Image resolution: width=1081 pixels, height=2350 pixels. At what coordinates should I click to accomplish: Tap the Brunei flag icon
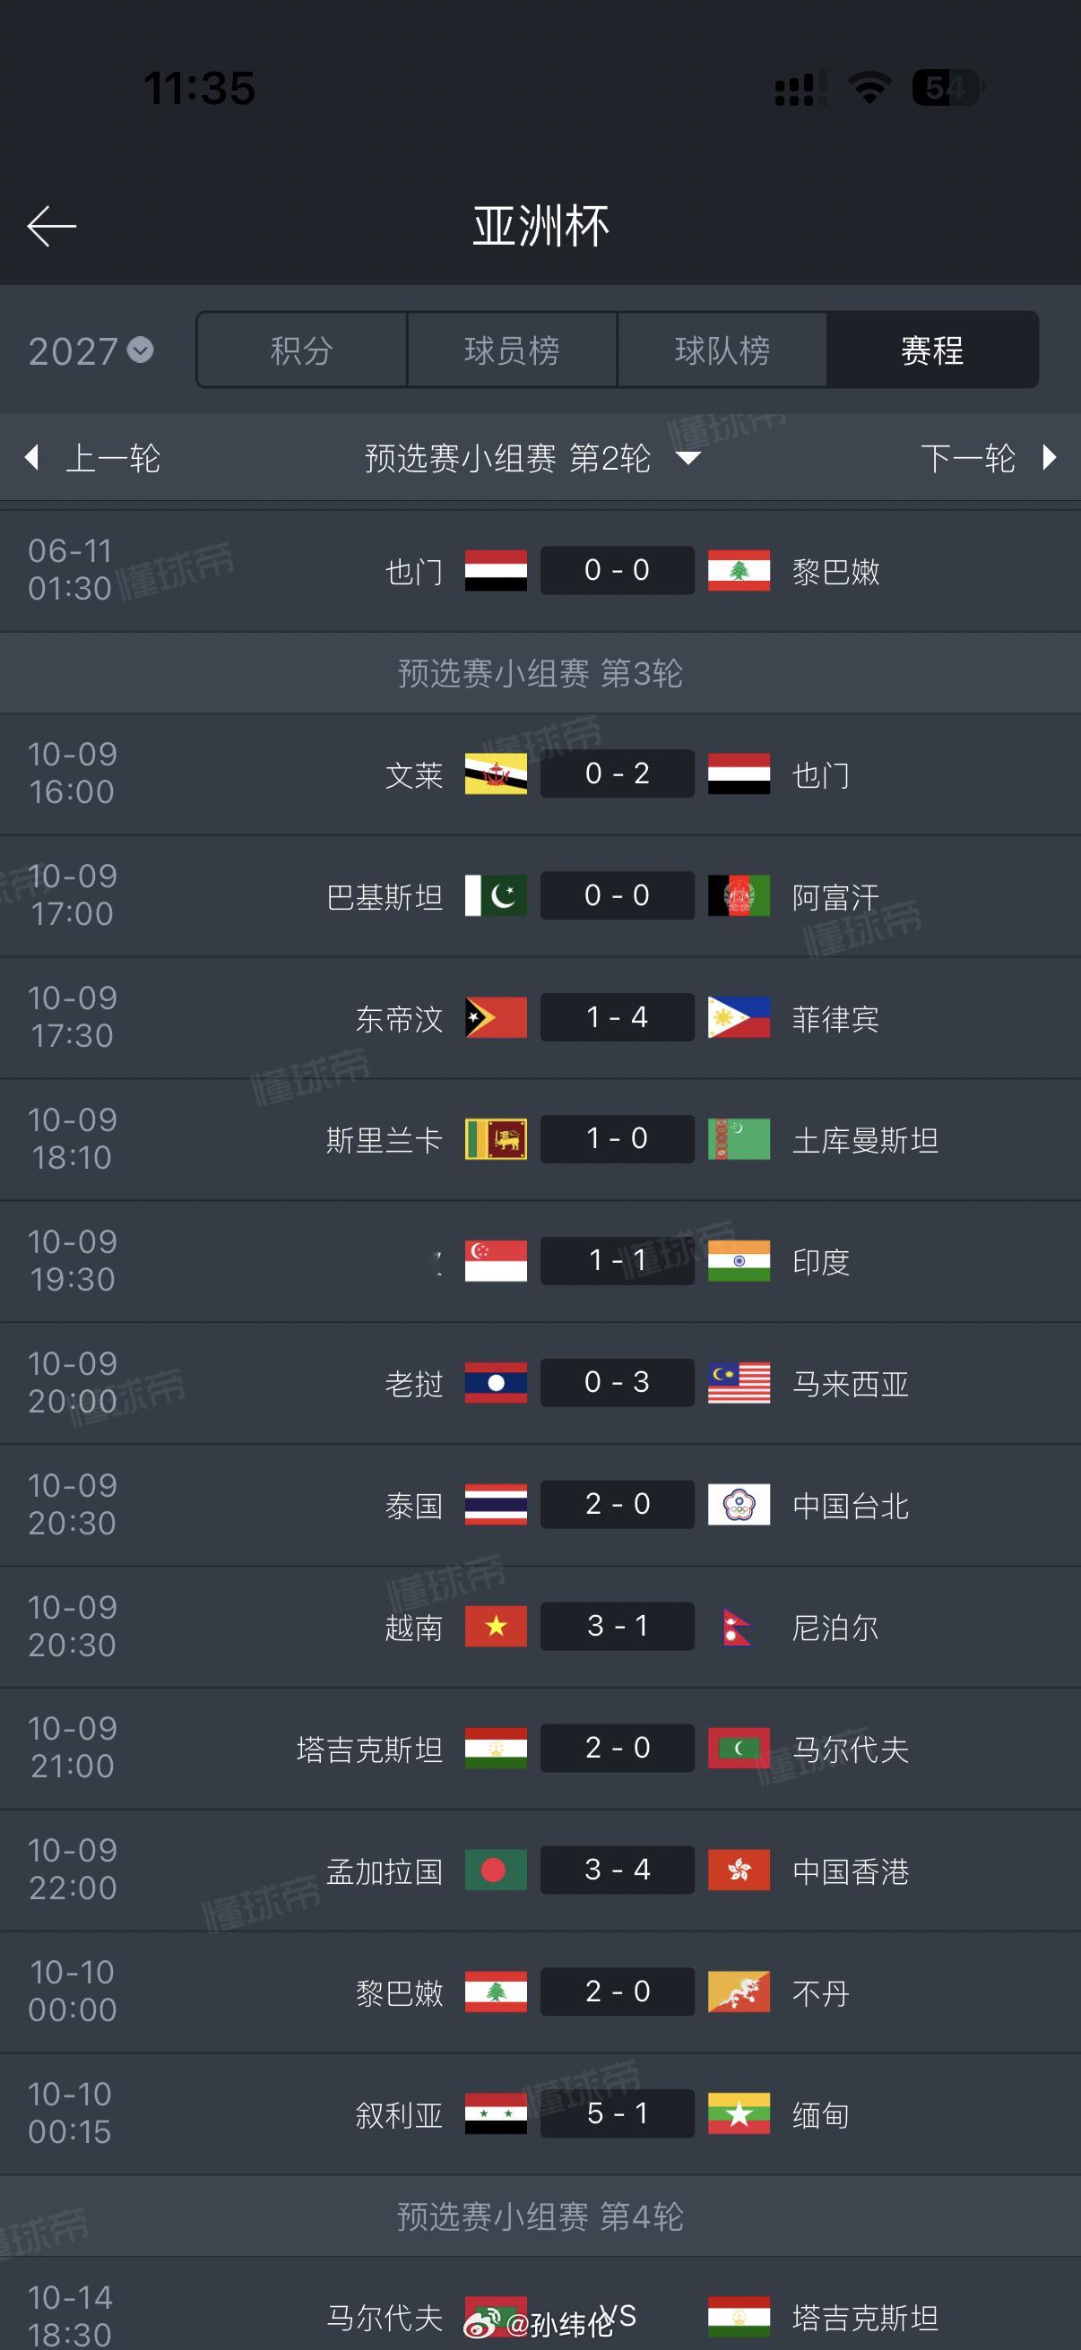tap(496, 774)
